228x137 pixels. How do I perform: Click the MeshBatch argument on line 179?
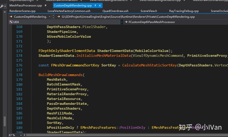56,80
